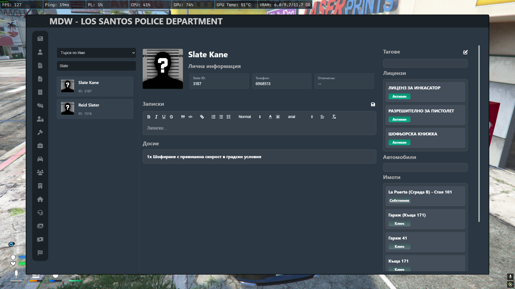The image size is (515, 289).
Task: Toggle bold formatting in notes
Action: [x=149, y=117]
